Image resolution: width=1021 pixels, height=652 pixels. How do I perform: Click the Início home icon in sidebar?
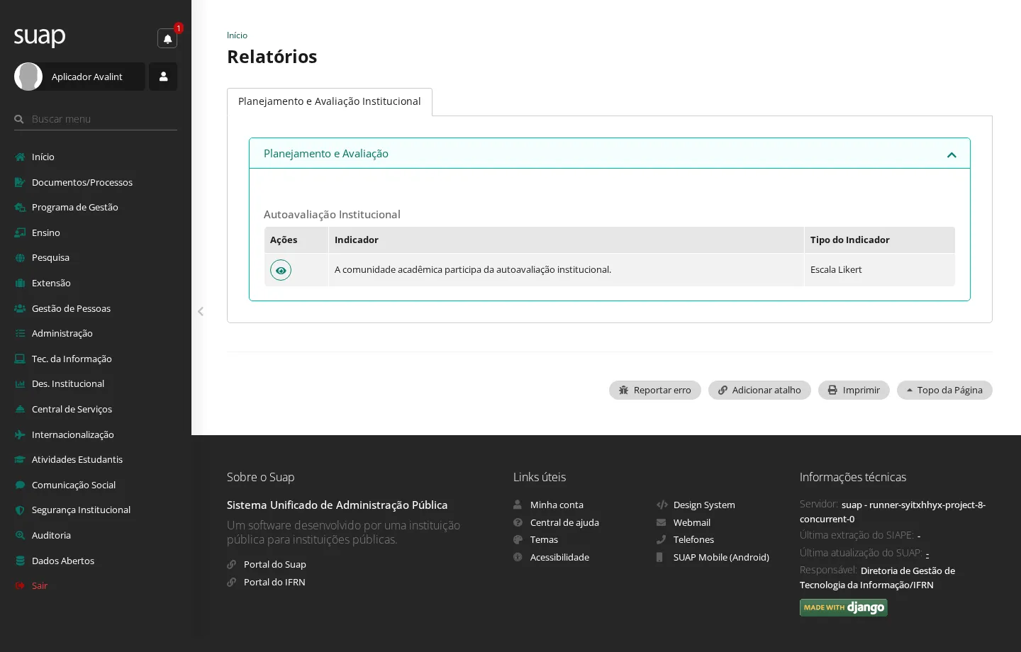20,157
